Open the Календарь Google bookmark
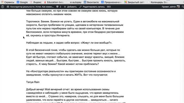The image size is (184, 103). [158, 2]
